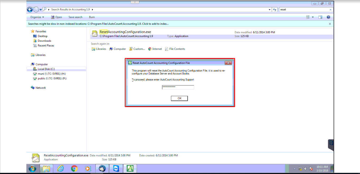The height and width of the screenshot is (174, 360).
Task: Launch Internet Explorer from the taskbar
Action: coord(60,168)
